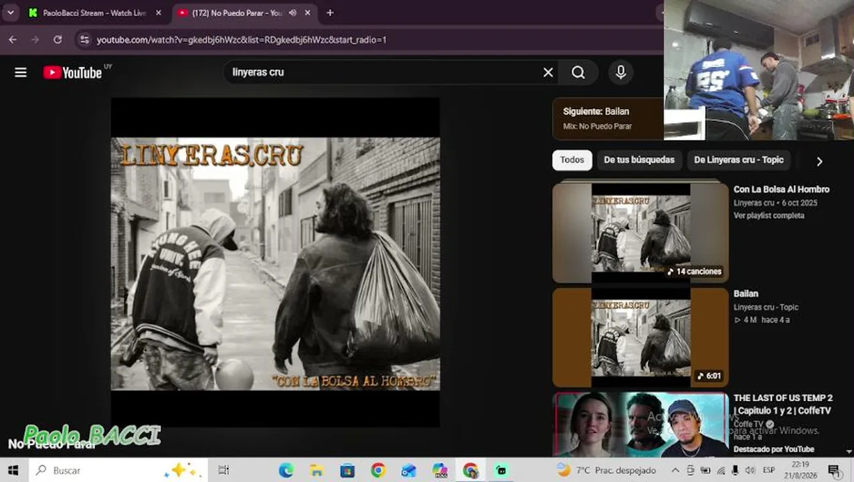The width and height of the screenshot is (854, 482).
Task: Close the PaoloBacci Stream tab
Action: [x=158, y=13]
